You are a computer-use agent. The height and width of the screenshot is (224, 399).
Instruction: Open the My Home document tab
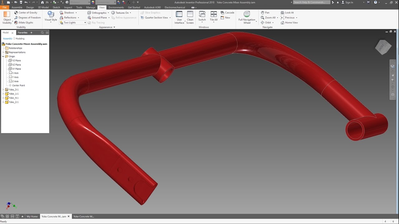pyautogui.click(x=32, y=217)
